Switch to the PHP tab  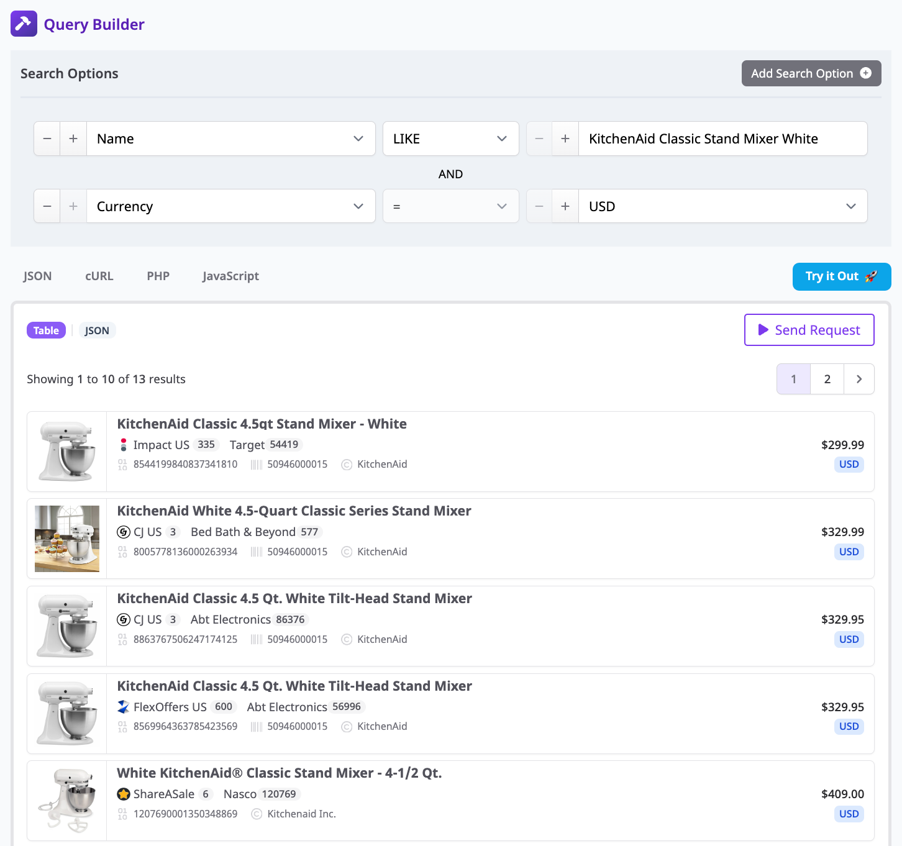(158, 276)
